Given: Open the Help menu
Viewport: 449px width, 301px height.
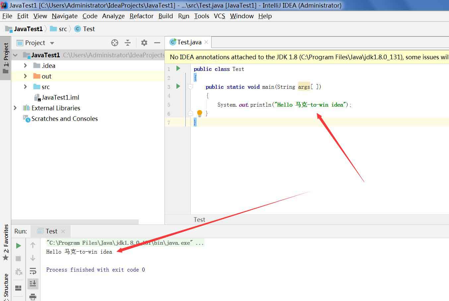Looking at the screenshot, I should [x=265, y=16].
